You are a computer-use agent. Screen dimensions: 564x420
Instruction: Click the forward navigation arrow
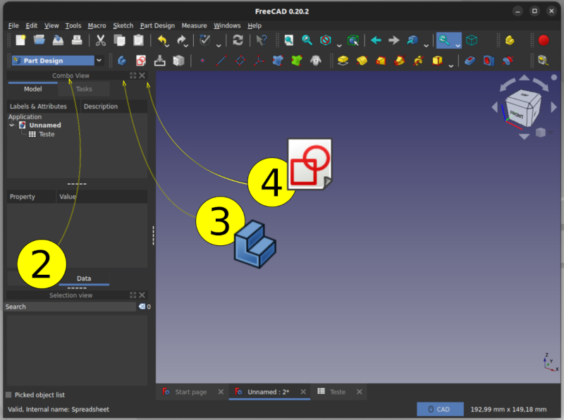pyautogui.click(x=394, y=40)
